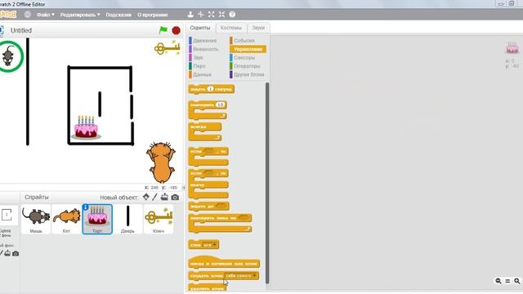Select the Дверь sprite thumbnail
The height and width of the screenshot is (294, 523).
click(127, 219)
